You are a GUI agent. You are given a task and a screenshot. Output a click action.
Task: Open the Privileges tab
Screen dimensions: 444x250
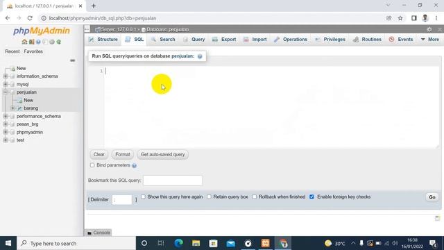[330, 40]
